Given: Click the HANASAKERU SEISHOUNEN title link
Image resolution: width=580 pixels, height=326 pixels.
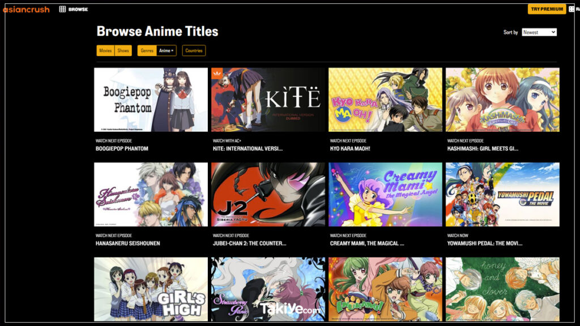Looking at the screenshot, I should 127,243.
